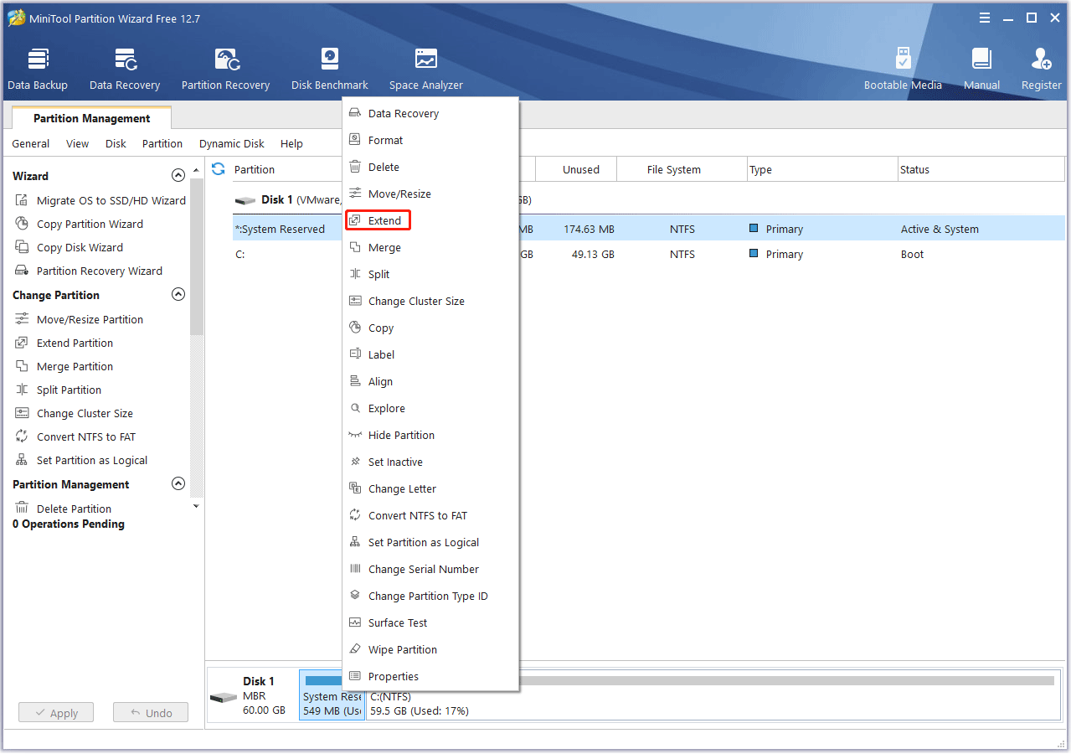Click the Status column header

point(981,169)
